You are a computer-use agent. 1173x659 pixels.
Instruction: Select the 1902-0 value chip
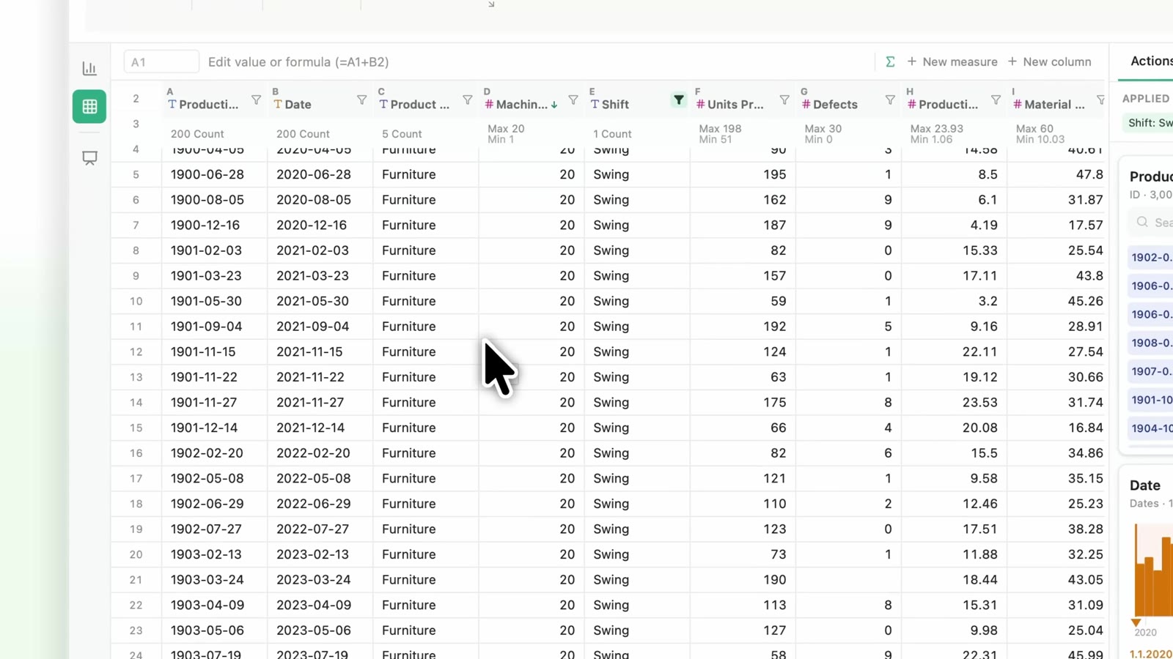click(1151, 257)
